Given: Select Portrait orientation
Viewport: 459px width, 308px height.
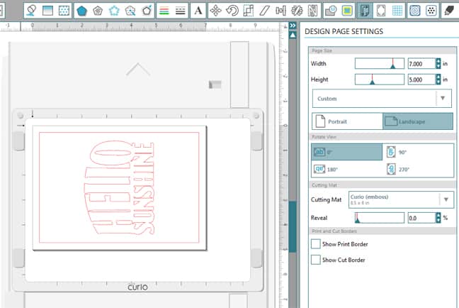Looking at the screenshot, I should click(347, 121).
